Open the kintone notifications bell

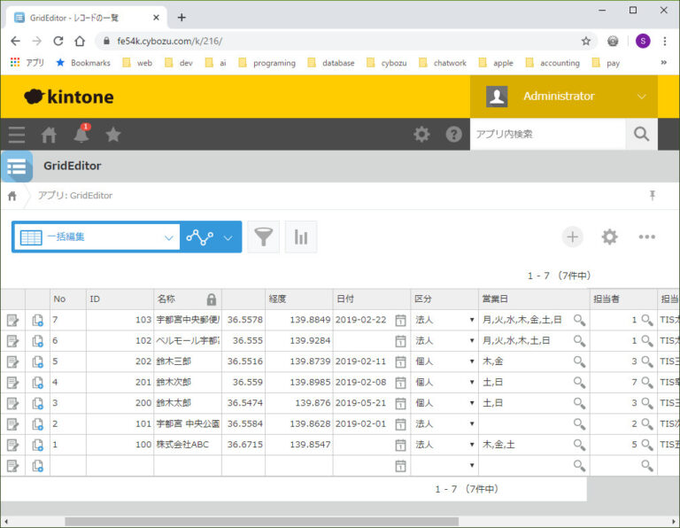[81, 135]
